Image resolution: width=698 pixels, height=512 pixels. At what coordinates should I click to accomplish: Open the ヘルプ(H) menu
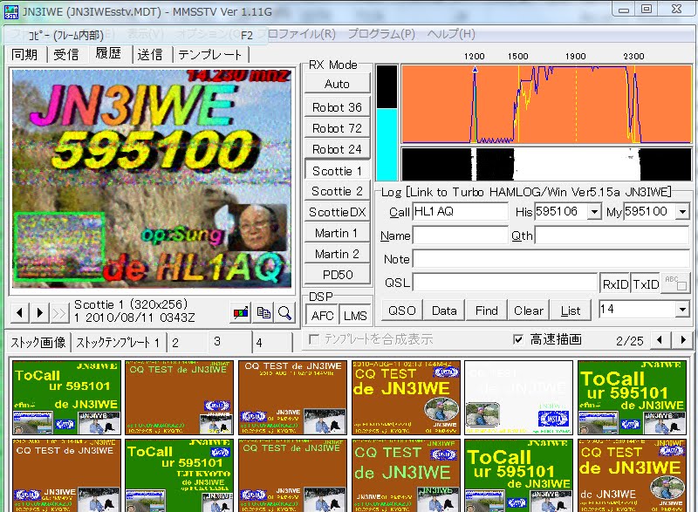coord(451,34)
